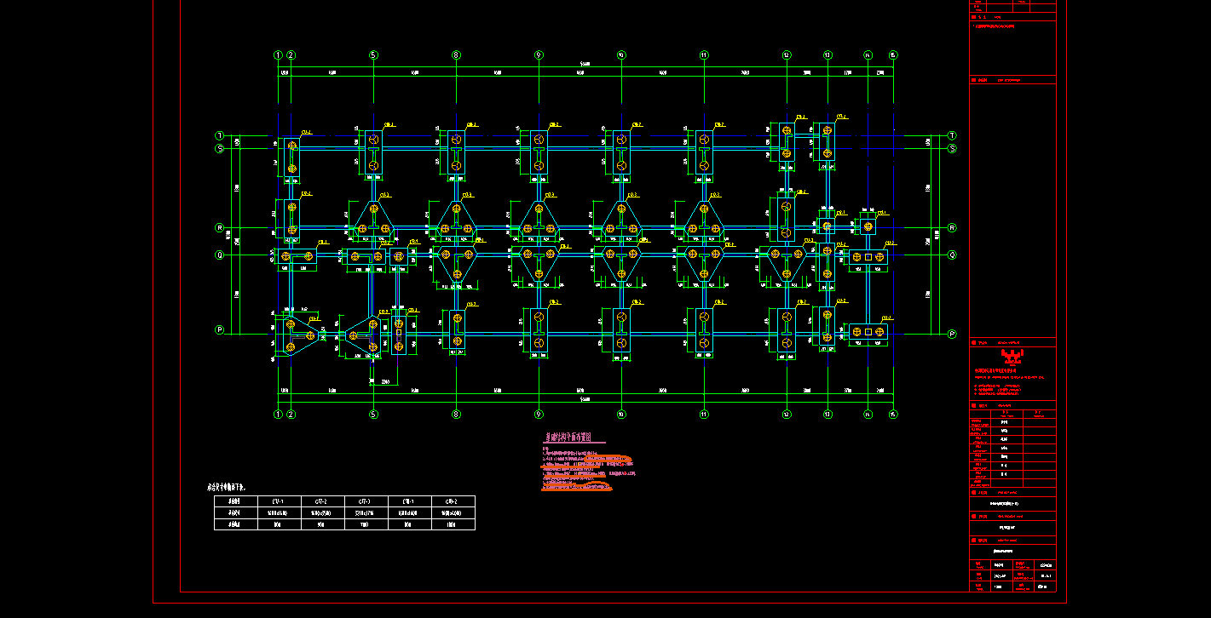The image size is (1211, 618).
Task: Pick axis bubble 9 above the plan
Action: [539, 55]
